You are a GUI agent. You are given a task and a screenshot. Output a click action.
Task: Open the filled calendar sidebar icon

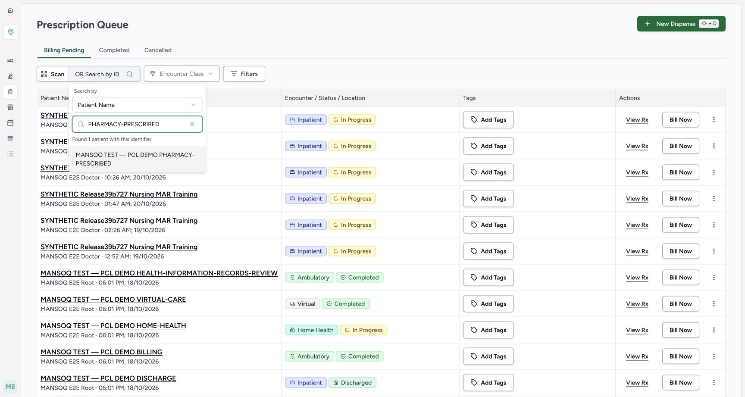point(10,138)
